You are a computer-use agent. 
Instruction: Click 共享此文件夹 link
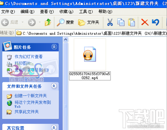27,112
